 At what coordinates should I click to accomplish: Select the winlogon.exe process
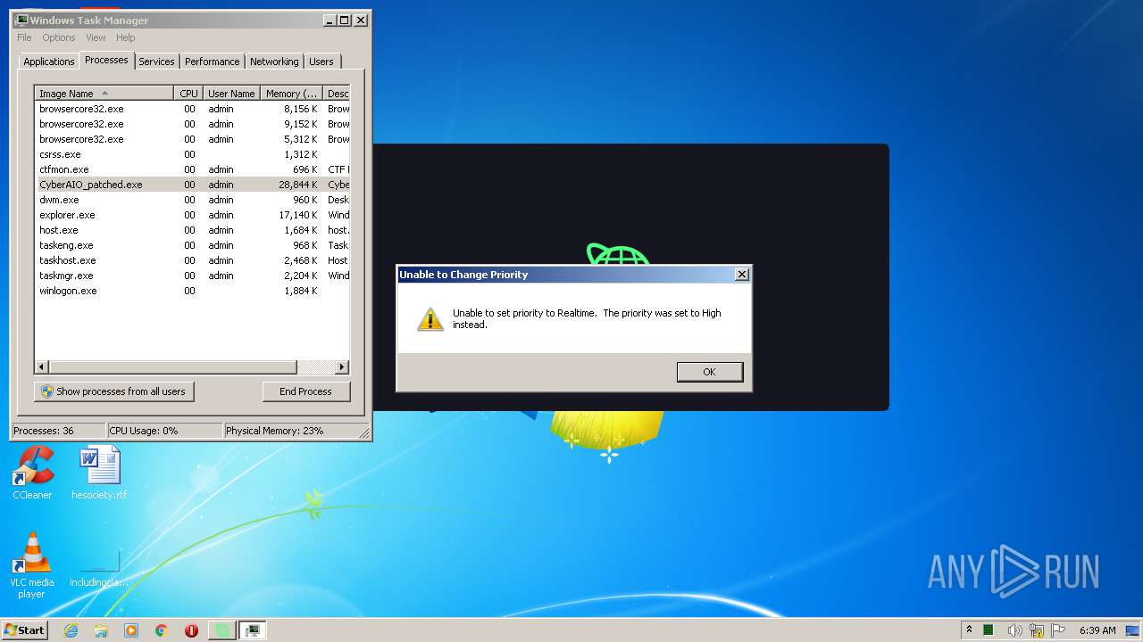tap(192, 291)
